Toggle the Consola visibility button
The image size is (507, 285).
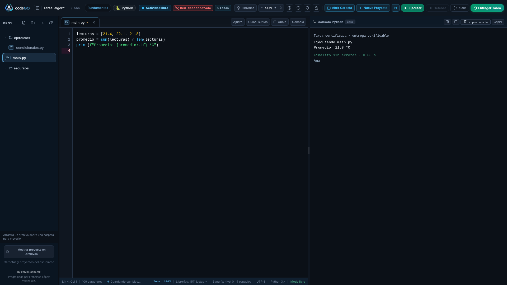click(x=298, y=22)
